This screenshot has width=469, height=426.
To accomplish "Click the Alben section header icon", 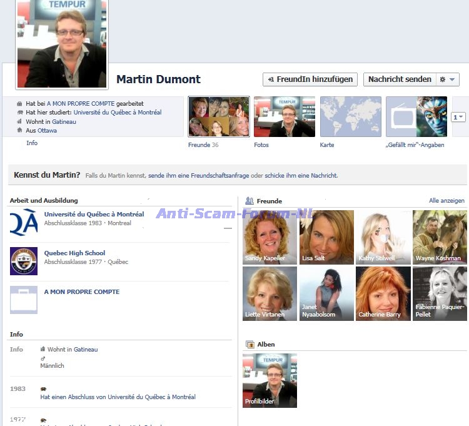I will click(250, 344).
